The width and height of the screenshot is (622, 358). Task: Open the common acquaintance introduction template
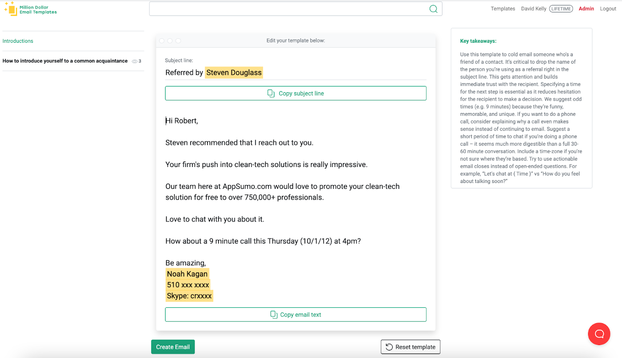(x=65, y=61)
